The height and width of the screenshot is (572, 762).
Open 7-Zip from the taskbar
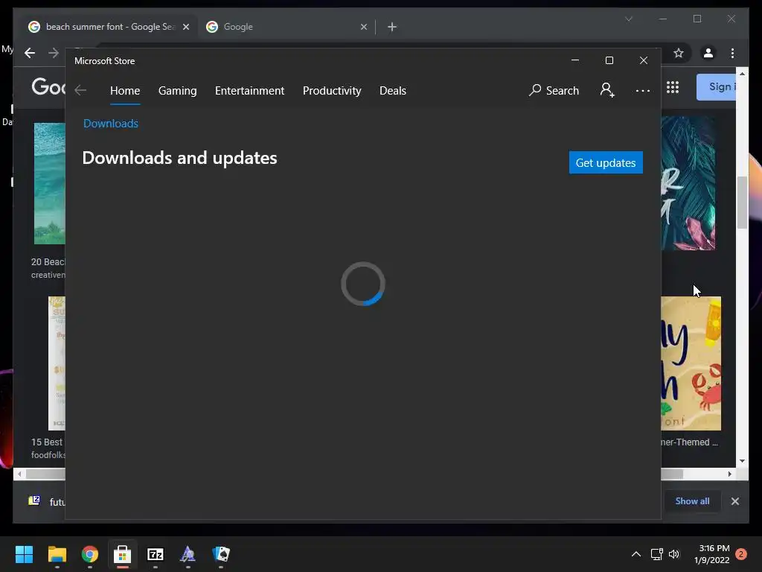click(155, 554)
